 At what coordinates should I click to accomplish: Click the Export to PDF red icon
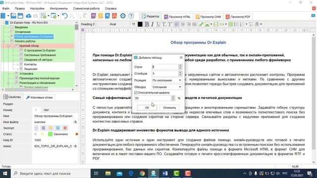[x=114, y=16]
